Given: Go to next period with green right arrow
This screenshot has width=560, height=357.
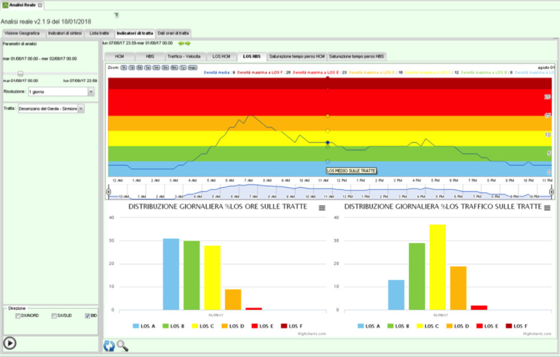Looking at the screenshot, I should click(188, 43).
